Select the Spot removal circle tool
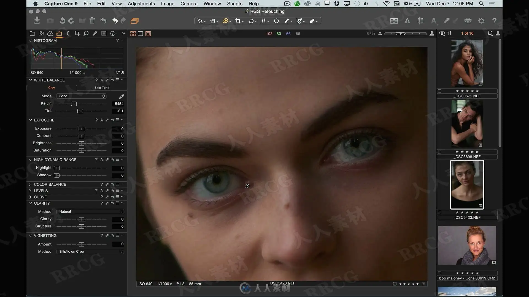529x297 pixels. point(276,21)
